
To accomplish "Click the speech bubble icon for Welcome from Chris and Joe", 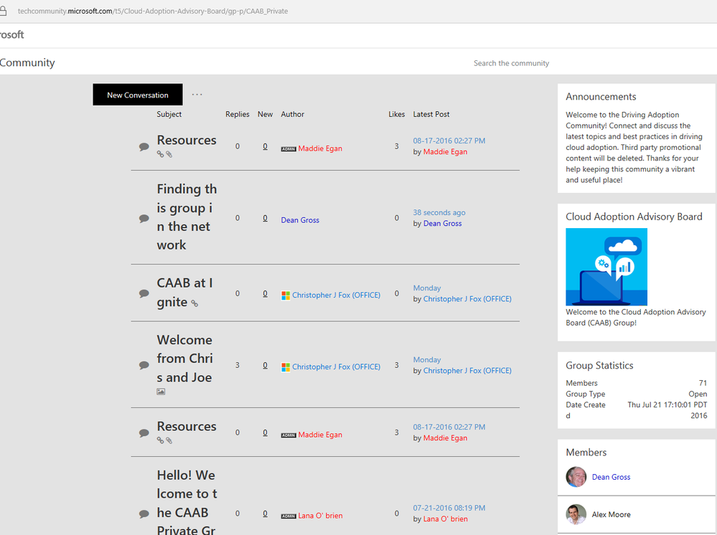I will 144,365.
